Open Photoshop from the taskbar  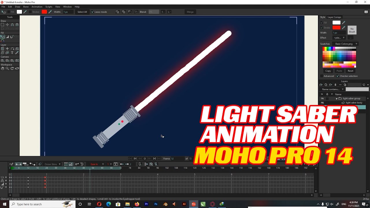tap(156, 204)
